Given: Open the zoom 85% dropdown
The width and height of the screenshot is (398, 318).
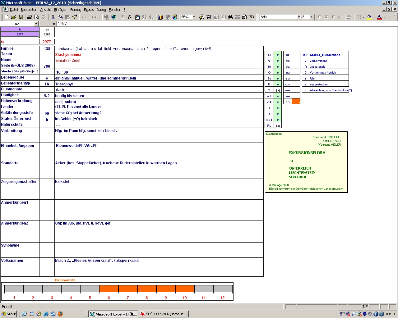Looking at the screenshot, I should [194, 17].
